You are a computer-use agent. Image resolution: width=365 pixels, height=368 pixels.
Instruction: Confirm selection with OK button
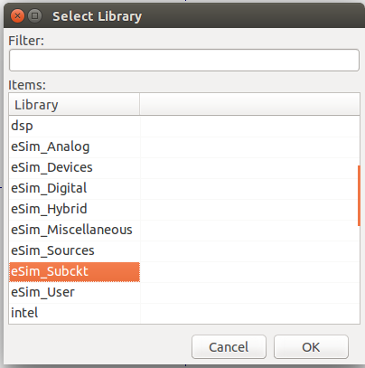(311, 347)
